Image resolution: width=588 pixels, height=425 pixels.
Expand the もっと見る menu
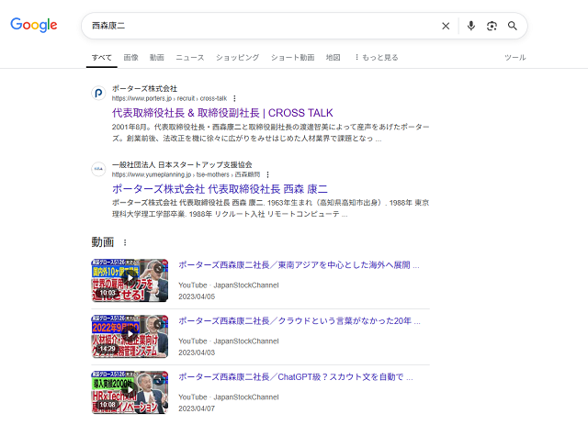[x=376, y=57]
